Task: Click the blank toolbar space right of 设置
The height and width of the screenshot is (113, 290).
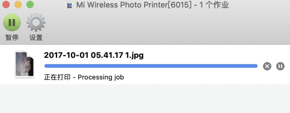Action: coord(161,27)
